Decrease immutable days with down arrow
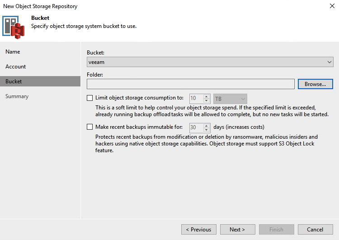339x240 pixels. (207, 130)
